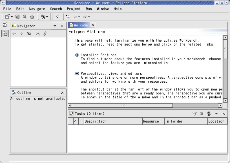Image resolution: width=230 pixels, height=163 pixels.
Task: Click the Outline view title icon
Action: tap(14, 92)
